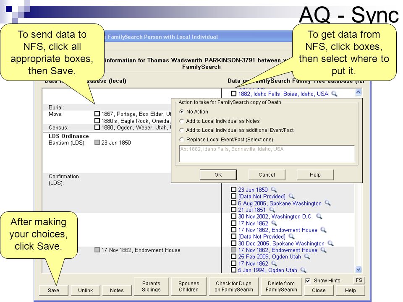Screen dimensions: 403x302
Task: Click scrollbar down arrow of FamilySearch list
Action: coord(358,269)
